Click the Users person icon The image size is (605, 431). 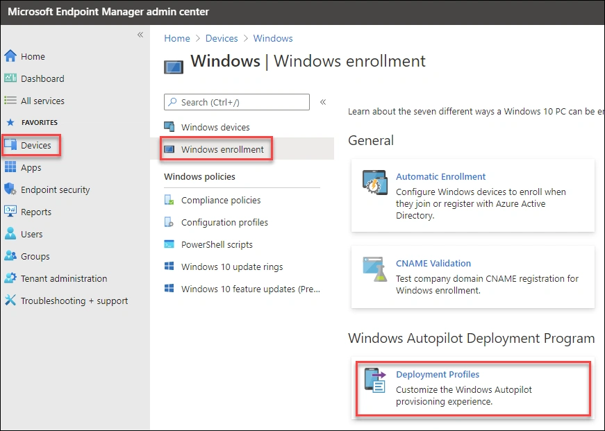(10, 234)
